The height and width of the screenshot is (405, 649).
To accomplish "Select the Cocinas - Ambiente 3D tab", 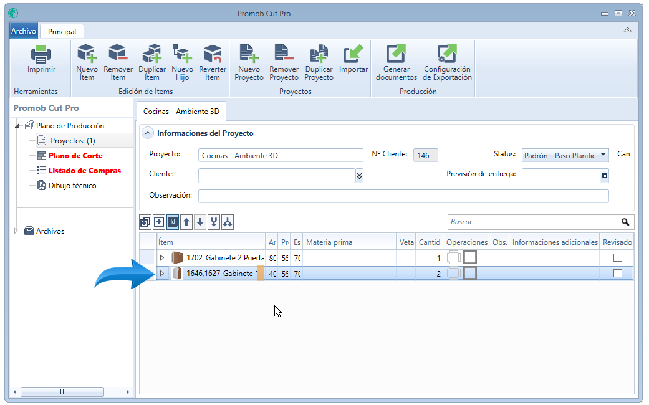I will [181, 112].
